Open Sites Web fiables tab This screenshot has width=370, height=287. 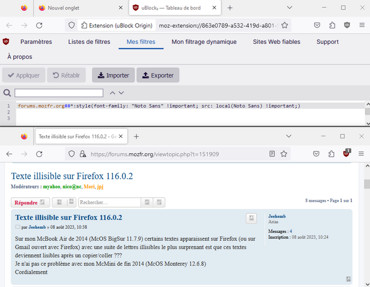pos(277,42)
